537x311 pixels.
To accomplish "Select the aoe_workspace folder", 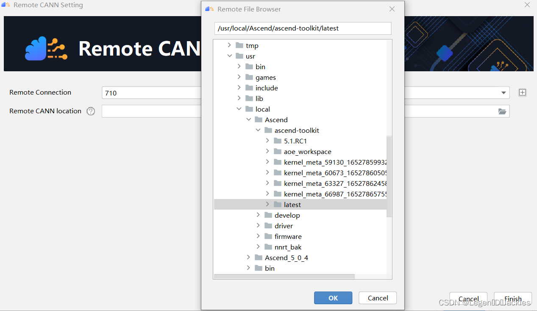I will (308, 151).
